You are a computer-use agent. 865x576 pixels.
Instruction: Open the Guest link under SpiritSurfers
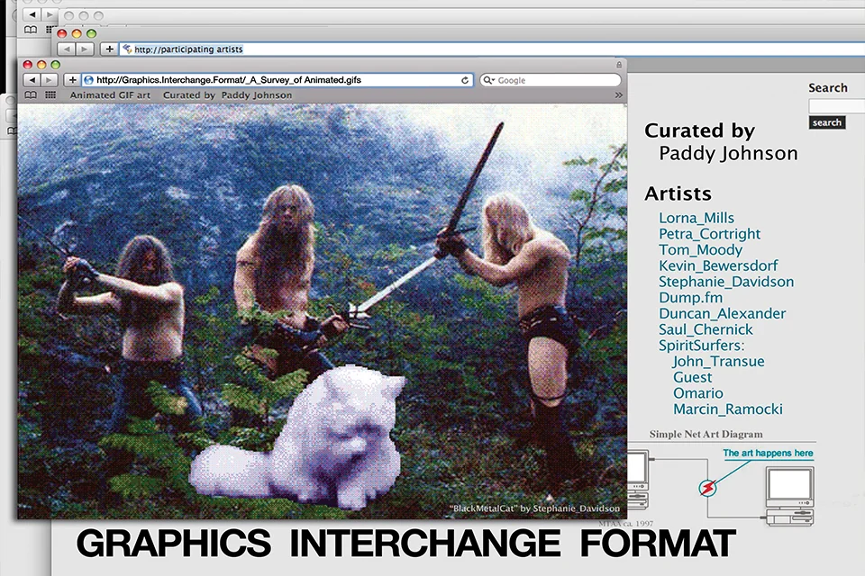(x=692, y=378)
